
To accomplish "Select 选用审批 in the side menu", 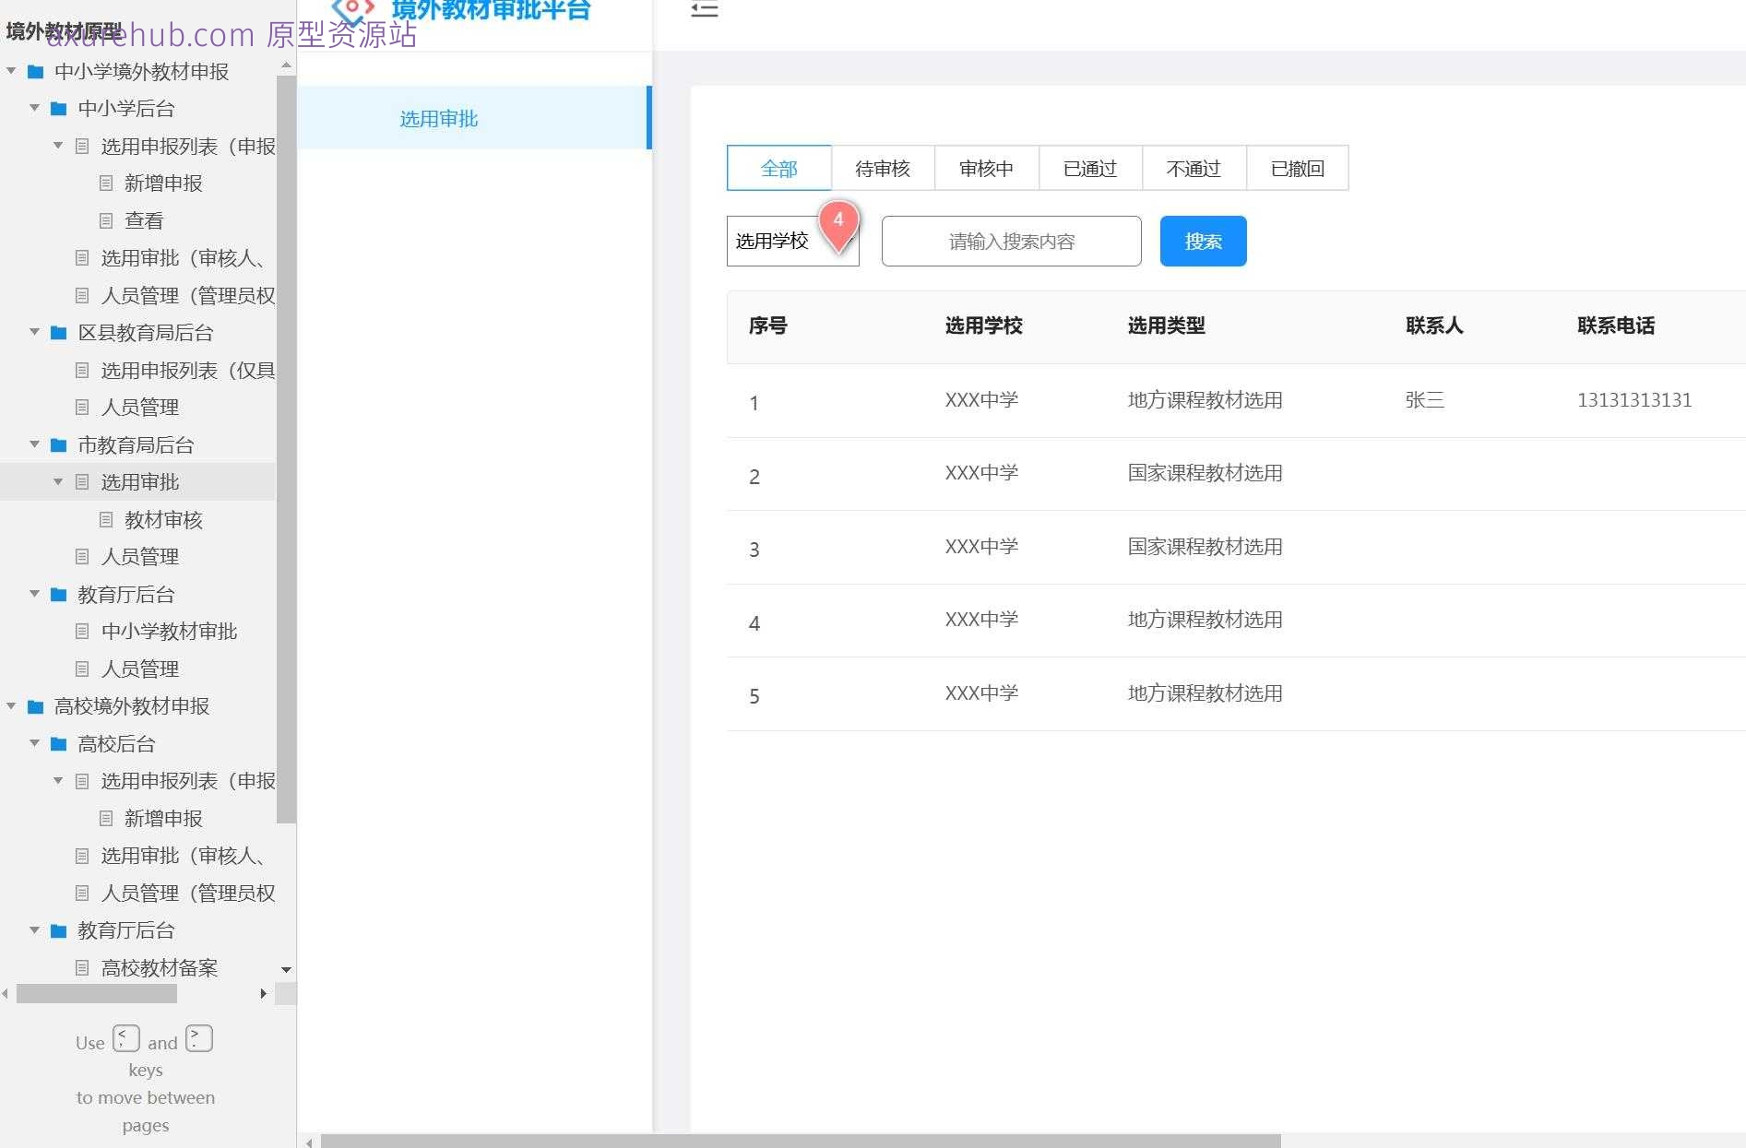I will pyautogui.click(x=437, y=118).
